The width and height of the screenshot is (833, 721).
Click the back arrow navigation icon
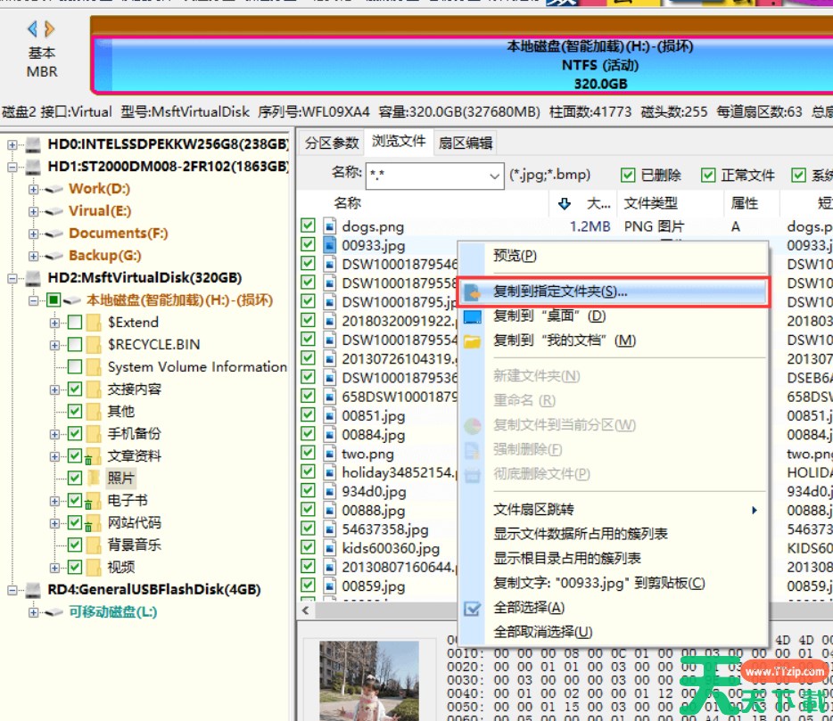(33, 29)
